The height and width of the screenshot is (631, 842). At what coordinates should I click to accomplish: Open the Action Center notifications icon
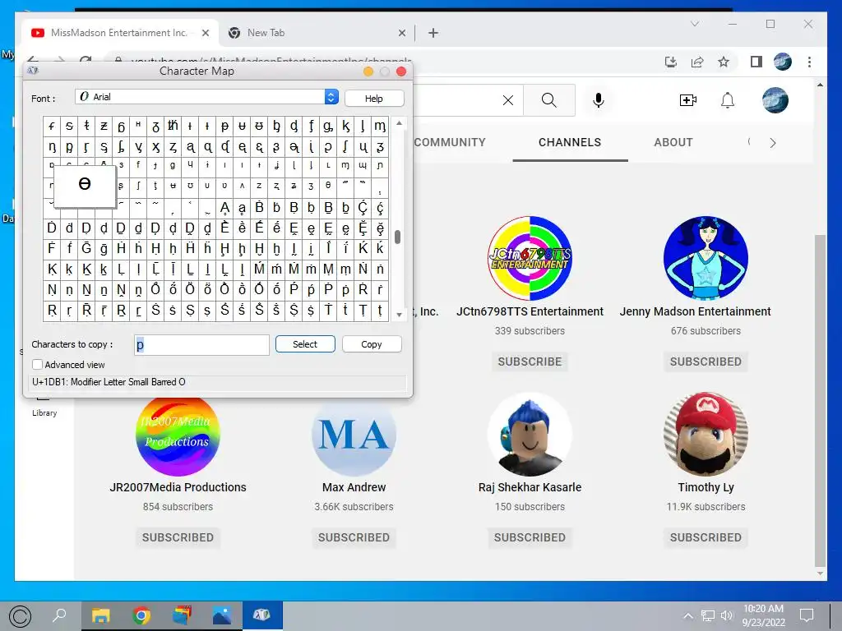point(807,615)
